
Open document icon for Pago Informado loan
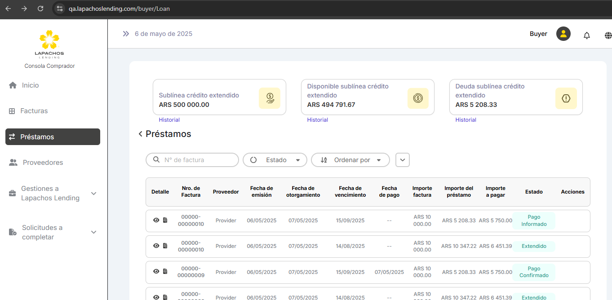[x=165, y=221]
